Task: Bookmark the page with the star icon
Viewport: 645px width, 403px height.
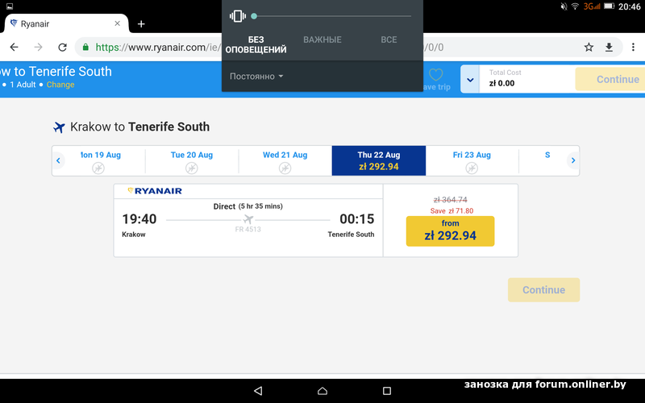Action: 589,48
